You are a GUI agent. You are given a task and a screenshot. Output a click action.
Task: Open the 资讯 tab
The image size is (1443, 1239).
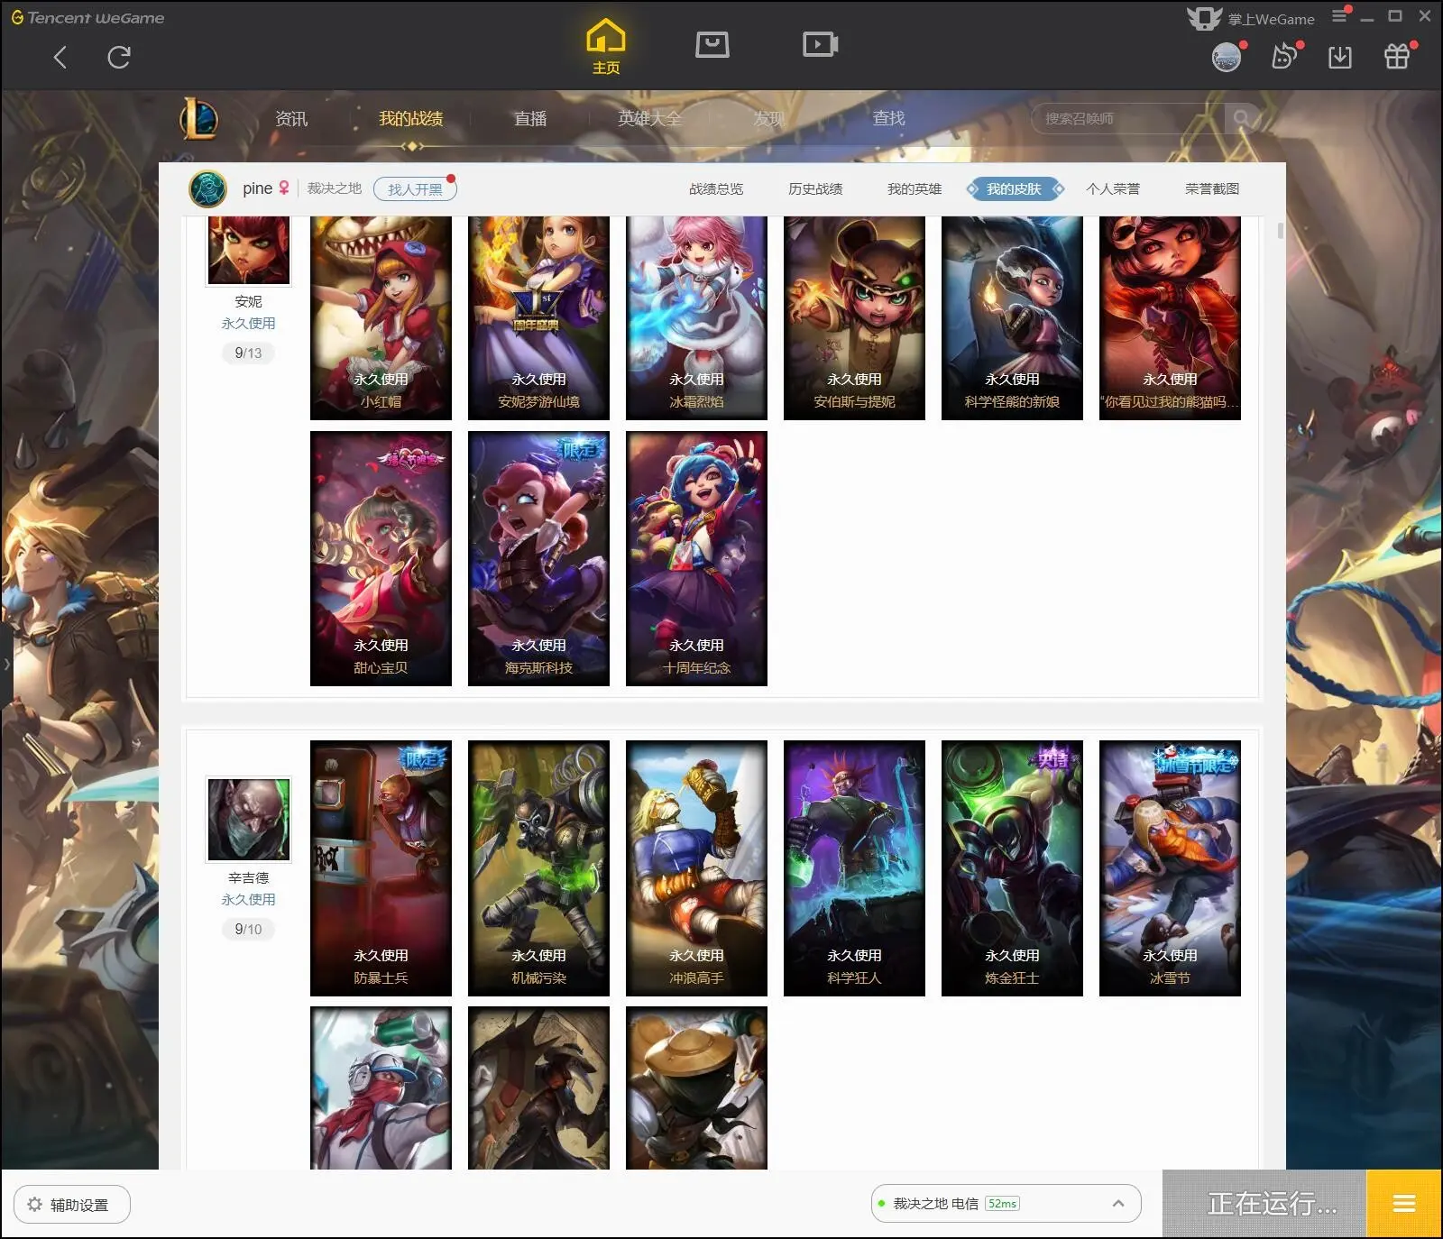click(290, 118)
